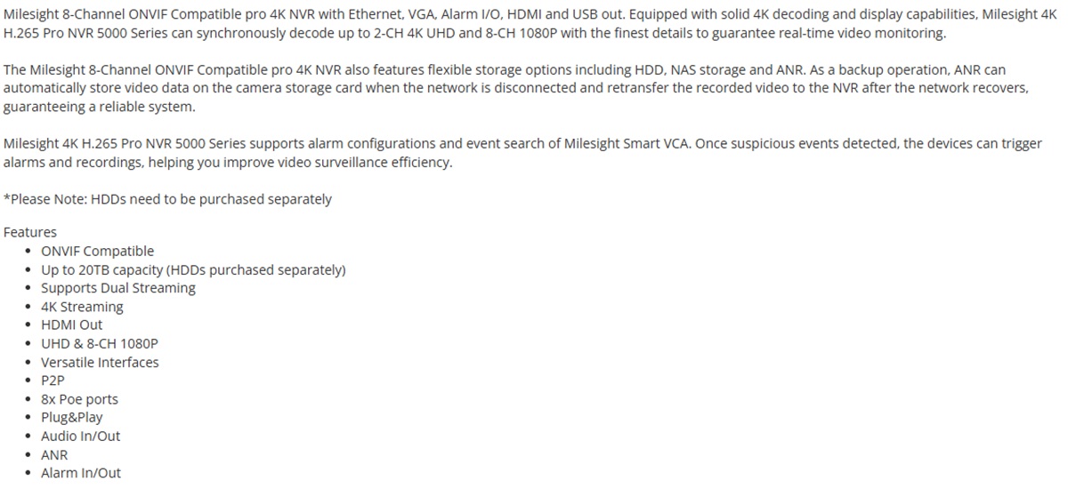The image size is (1068, 489).
Task: Click 'Versatile Interfaces' bullet text
Action: coord(100,362)
